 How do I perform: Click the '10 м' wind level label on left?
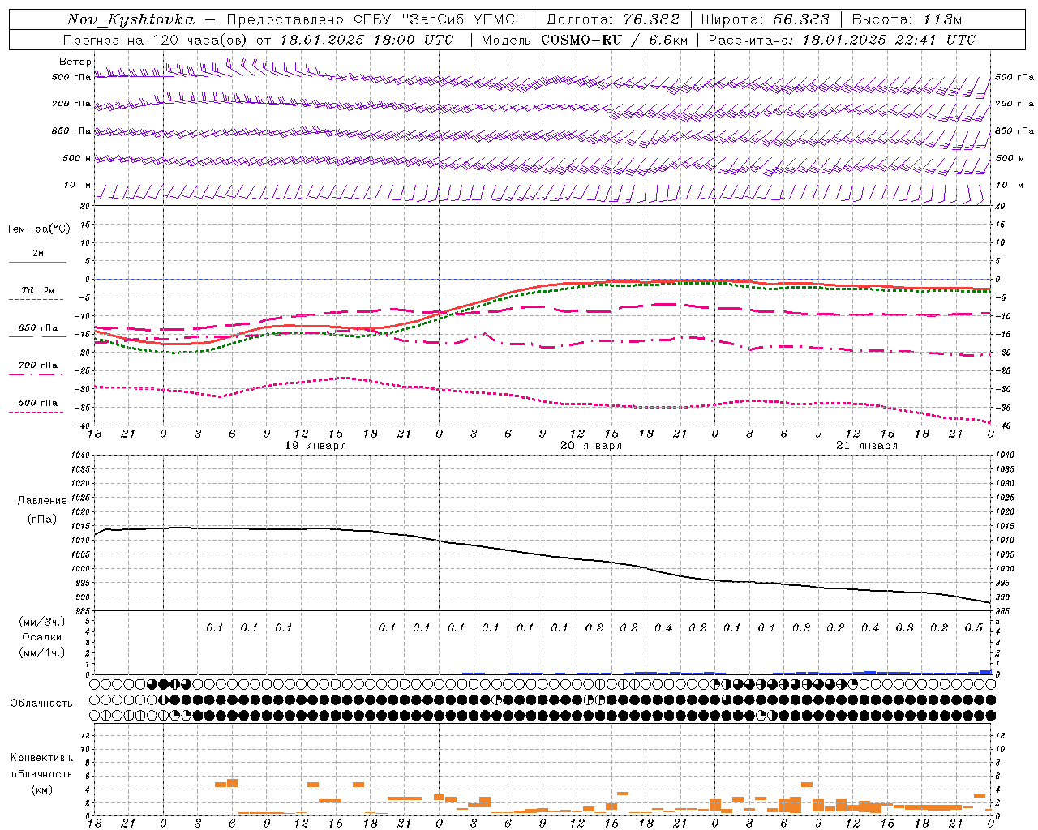pyautogui.click(x=78, y=185)
